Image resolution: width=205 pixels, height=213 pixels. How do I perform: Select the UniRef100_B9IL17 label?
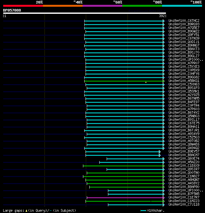pos(184,120)
